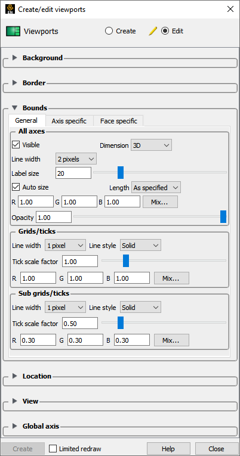Enable the Limited redraw checkbox

53,449
